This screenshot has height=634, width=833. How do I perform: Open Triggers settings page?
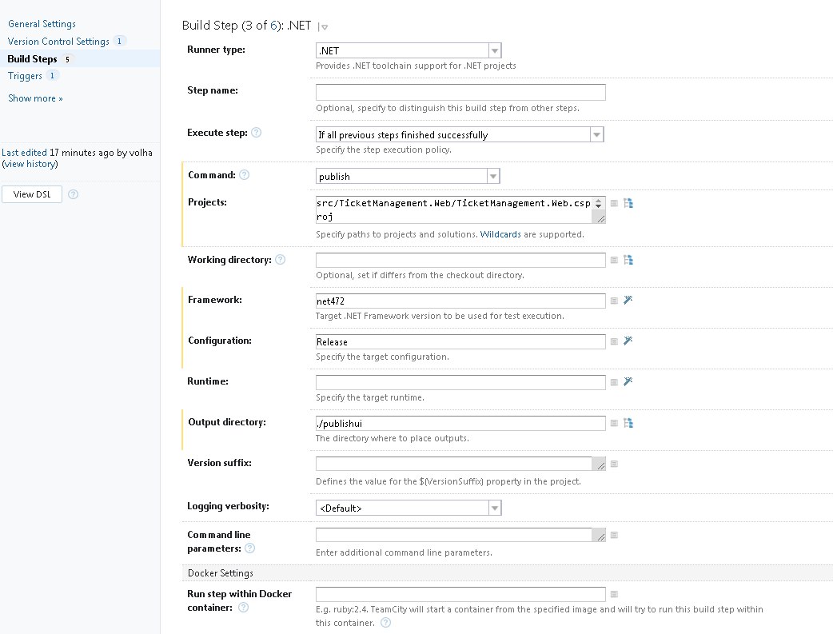[x=25, y=76]
